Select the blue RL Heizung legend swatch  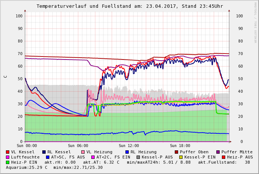tap(127, 152)
